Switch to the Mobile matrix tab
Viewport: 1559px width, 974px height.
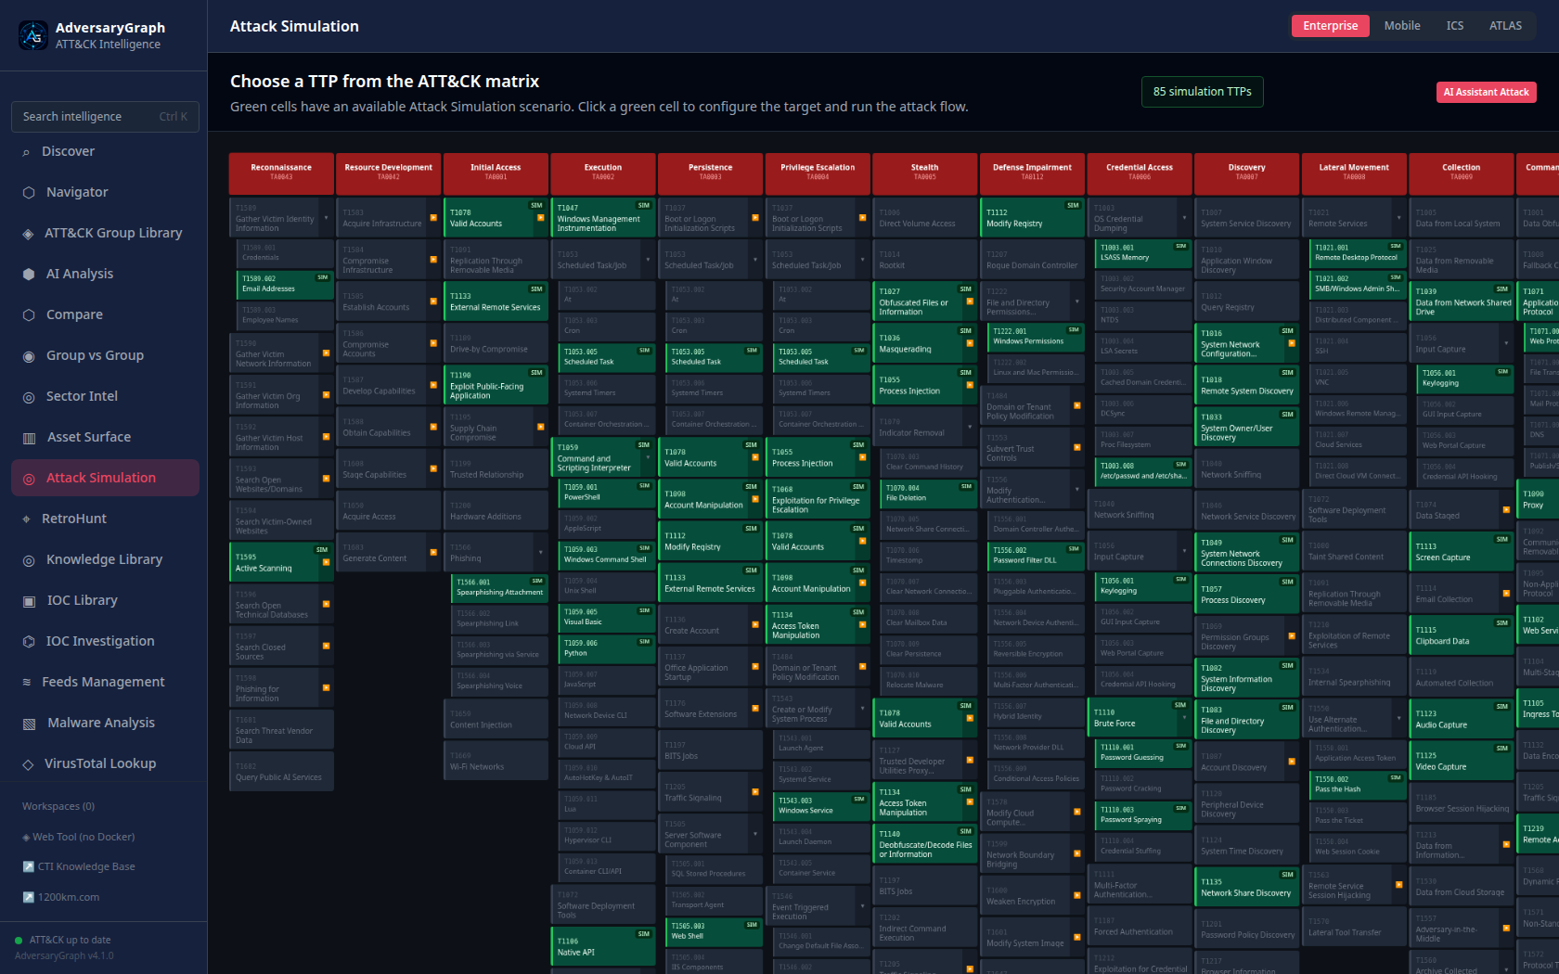coord(1402,26)
